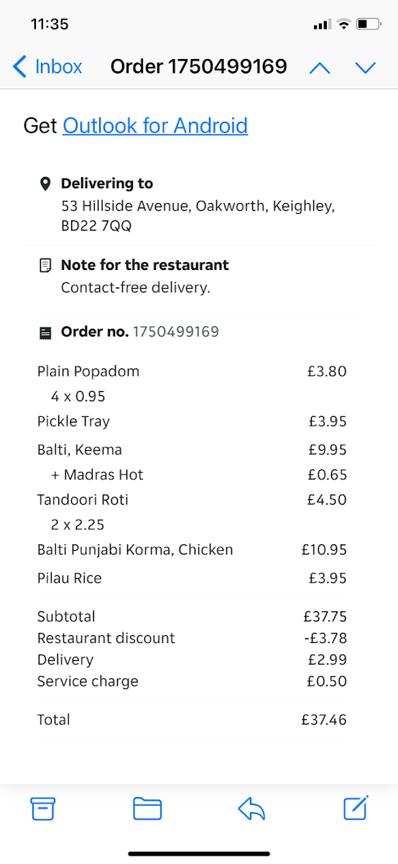
Task: Show next message with down chevron
Action: 366,68
